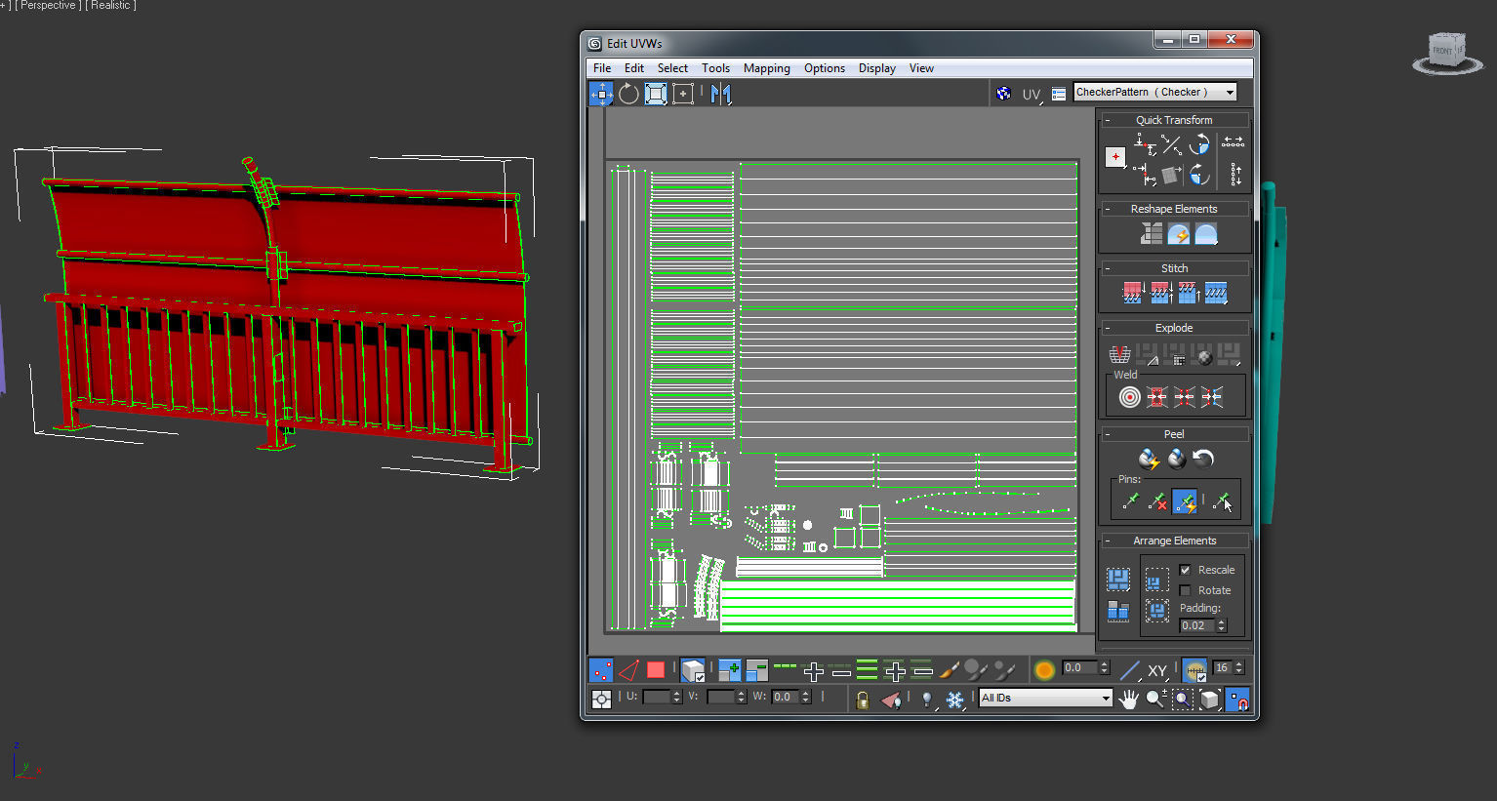Screen dimensions: 1497x801
Task: Click Flatten by Polygon Angle reshape icon
Action: pos(1152,234)
